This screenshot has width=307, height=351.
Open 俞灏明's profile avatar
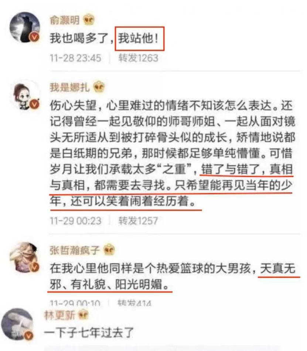tap(25, 27)
